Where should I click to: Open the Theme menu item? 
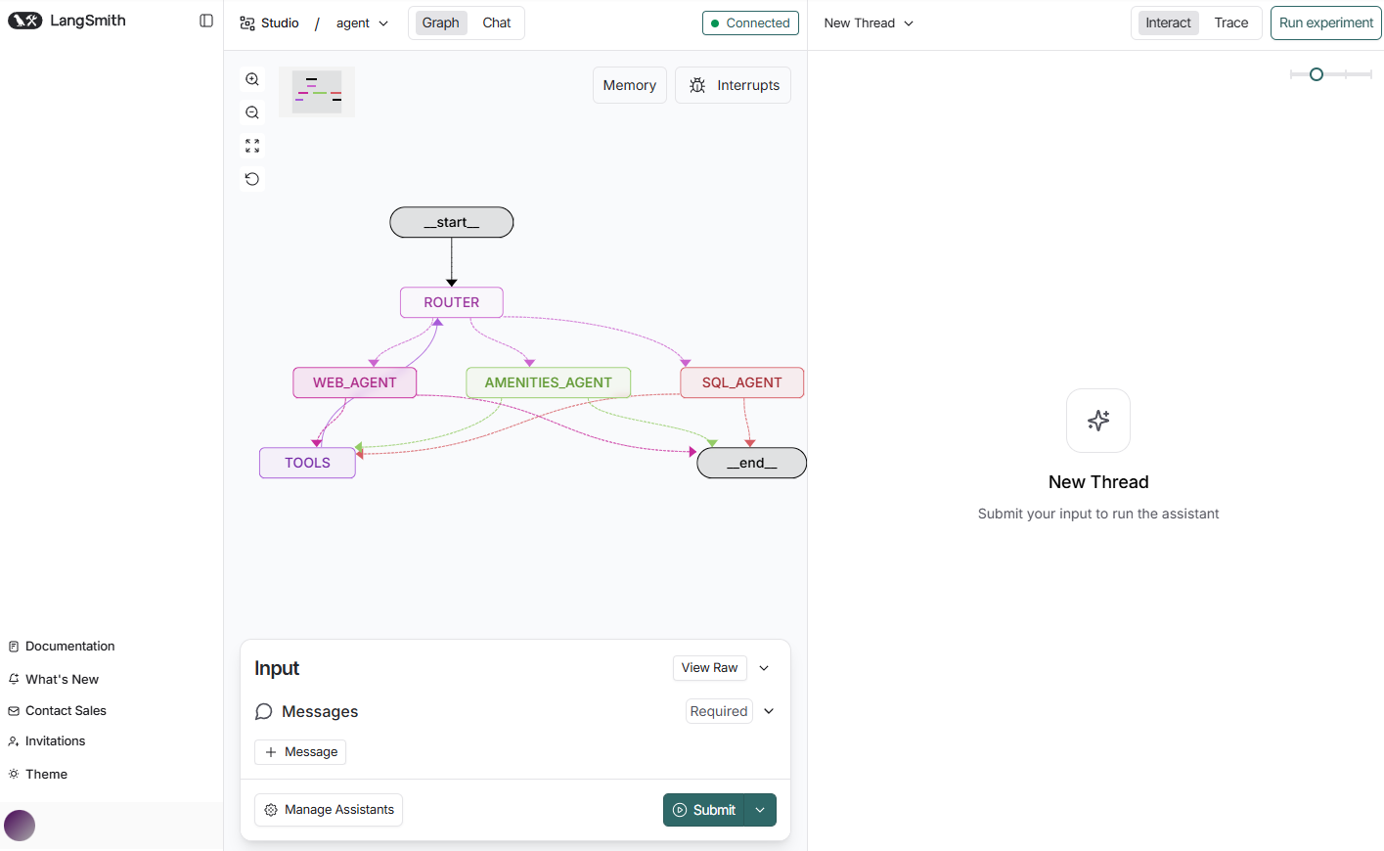click(46, 774)
